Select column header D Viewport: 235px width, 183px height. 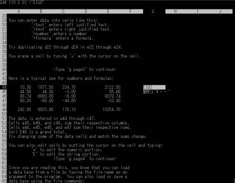tap(86, 11)
